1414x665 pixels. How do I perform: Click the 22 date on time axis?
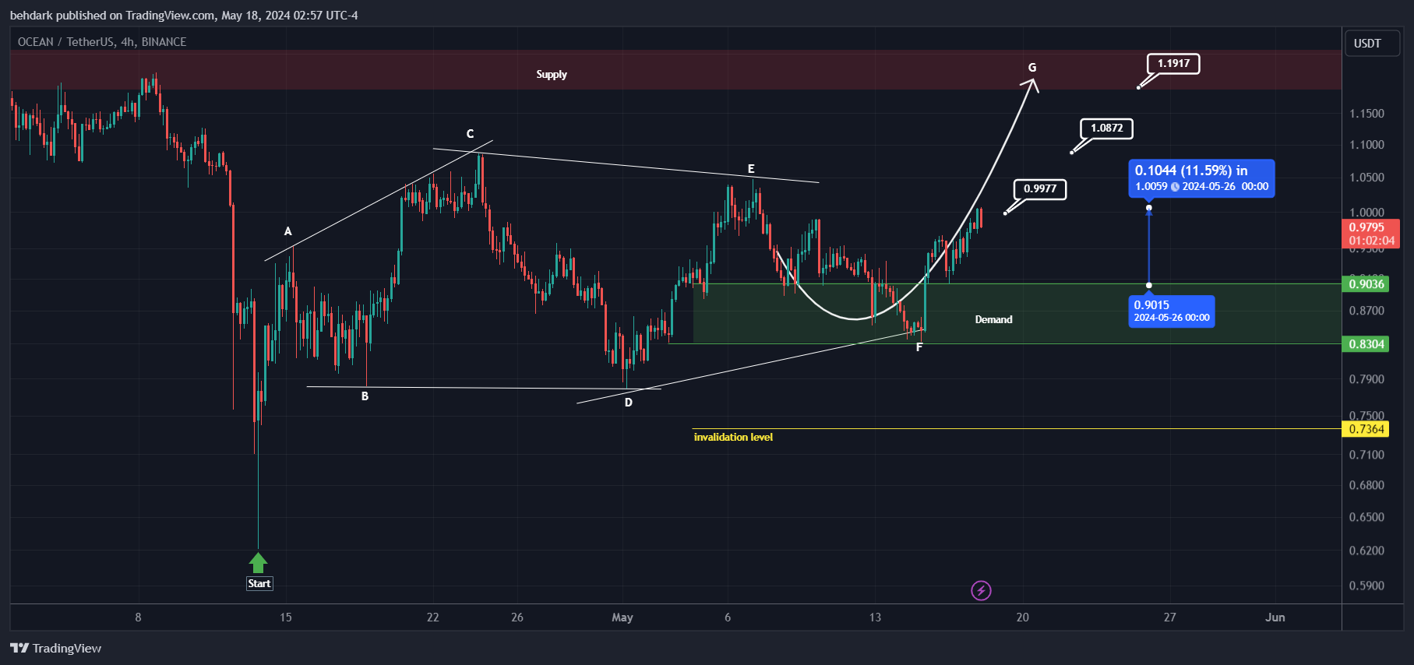tap(433, 617)
